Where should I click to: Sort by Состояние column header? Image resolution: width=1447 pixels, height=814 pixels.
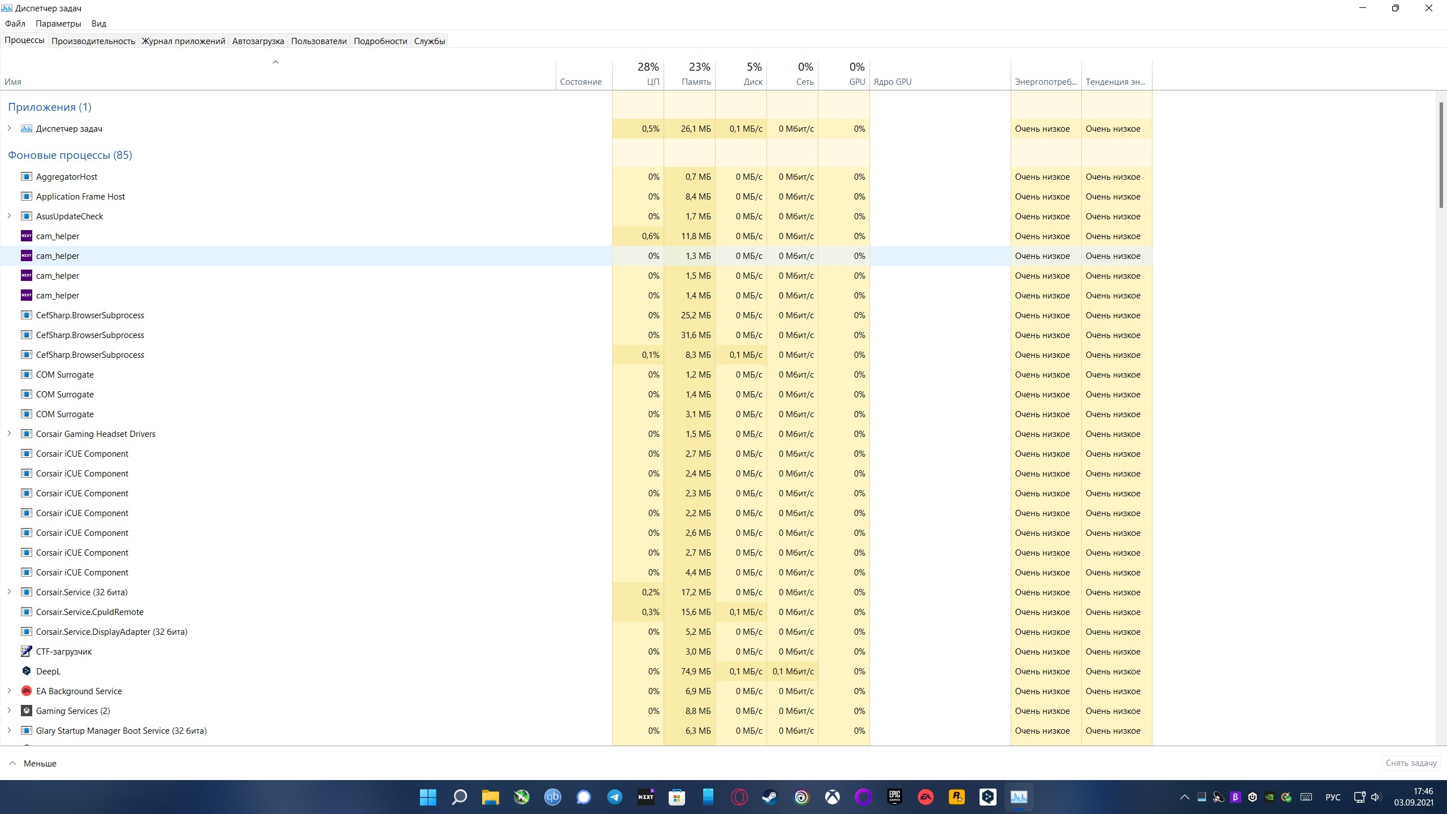[x=584, y=74]
